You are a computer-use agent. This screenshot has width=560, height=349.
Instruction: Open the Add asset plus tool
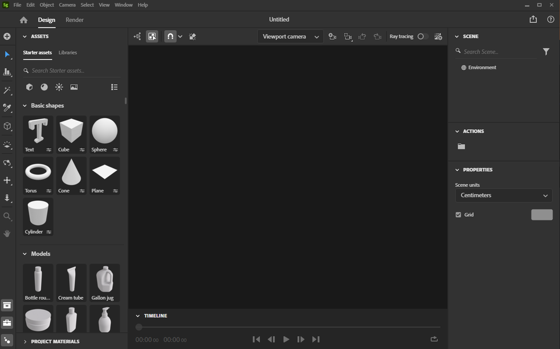(7, 36)
